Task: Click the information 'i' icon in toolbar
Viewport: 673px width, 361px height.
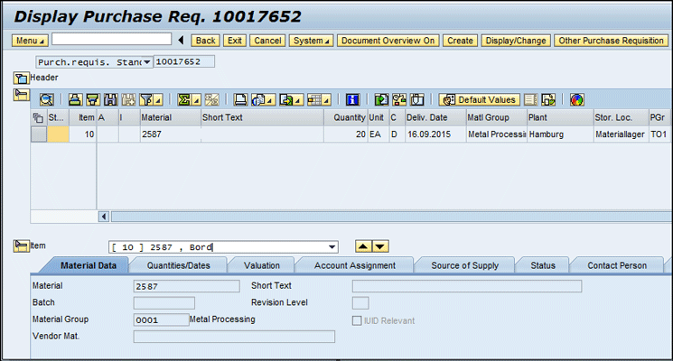Action: [x=353, y=99]
